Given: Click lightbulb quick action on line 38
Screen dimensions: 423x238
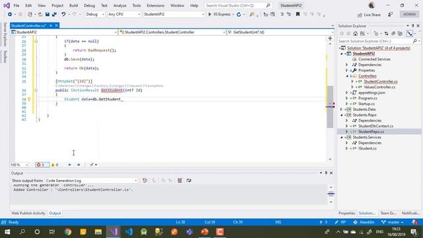Looking at the screenshot, I should coord(29,99).
